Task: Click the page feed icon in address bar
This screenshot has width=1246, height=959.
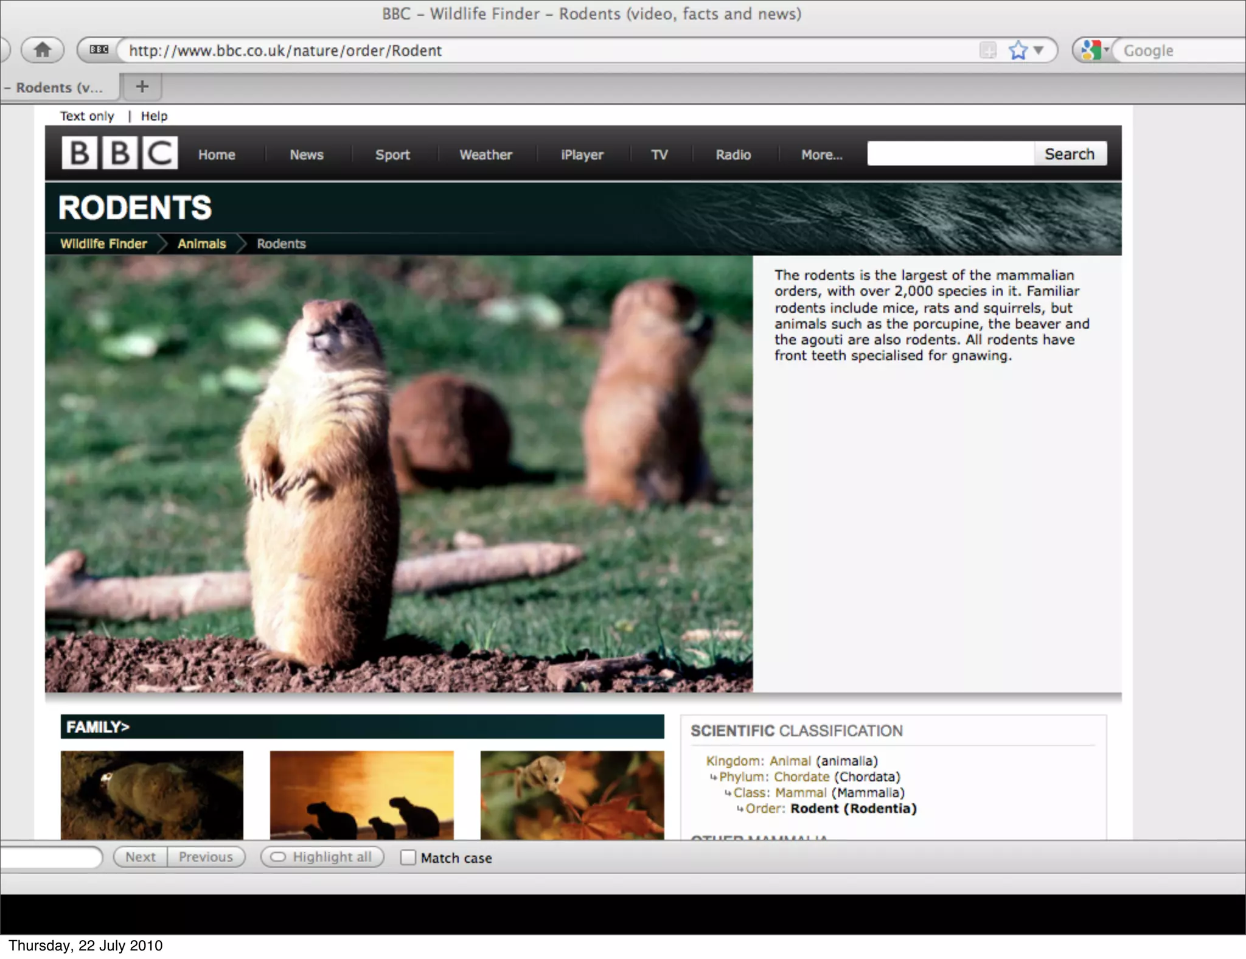Action: (x=988, y=50)
